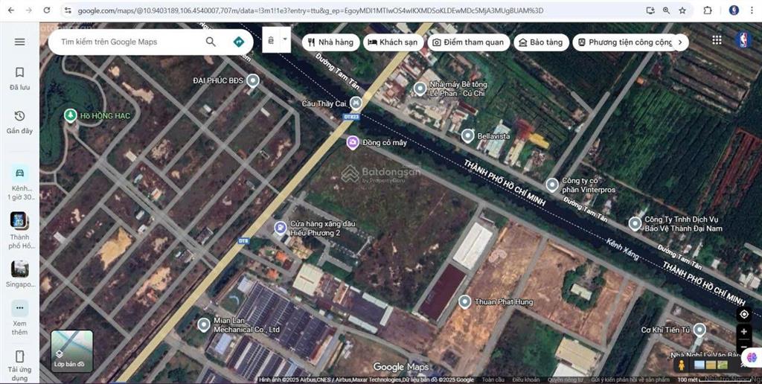
Task: Select the Street View pegman
Action: pyautogui.click(x=682, y=365)
